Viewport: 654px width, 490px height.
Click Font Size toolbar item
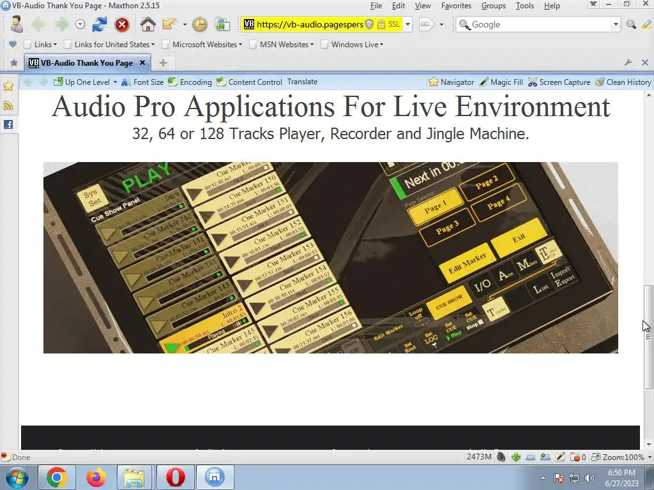coord(142,82)
